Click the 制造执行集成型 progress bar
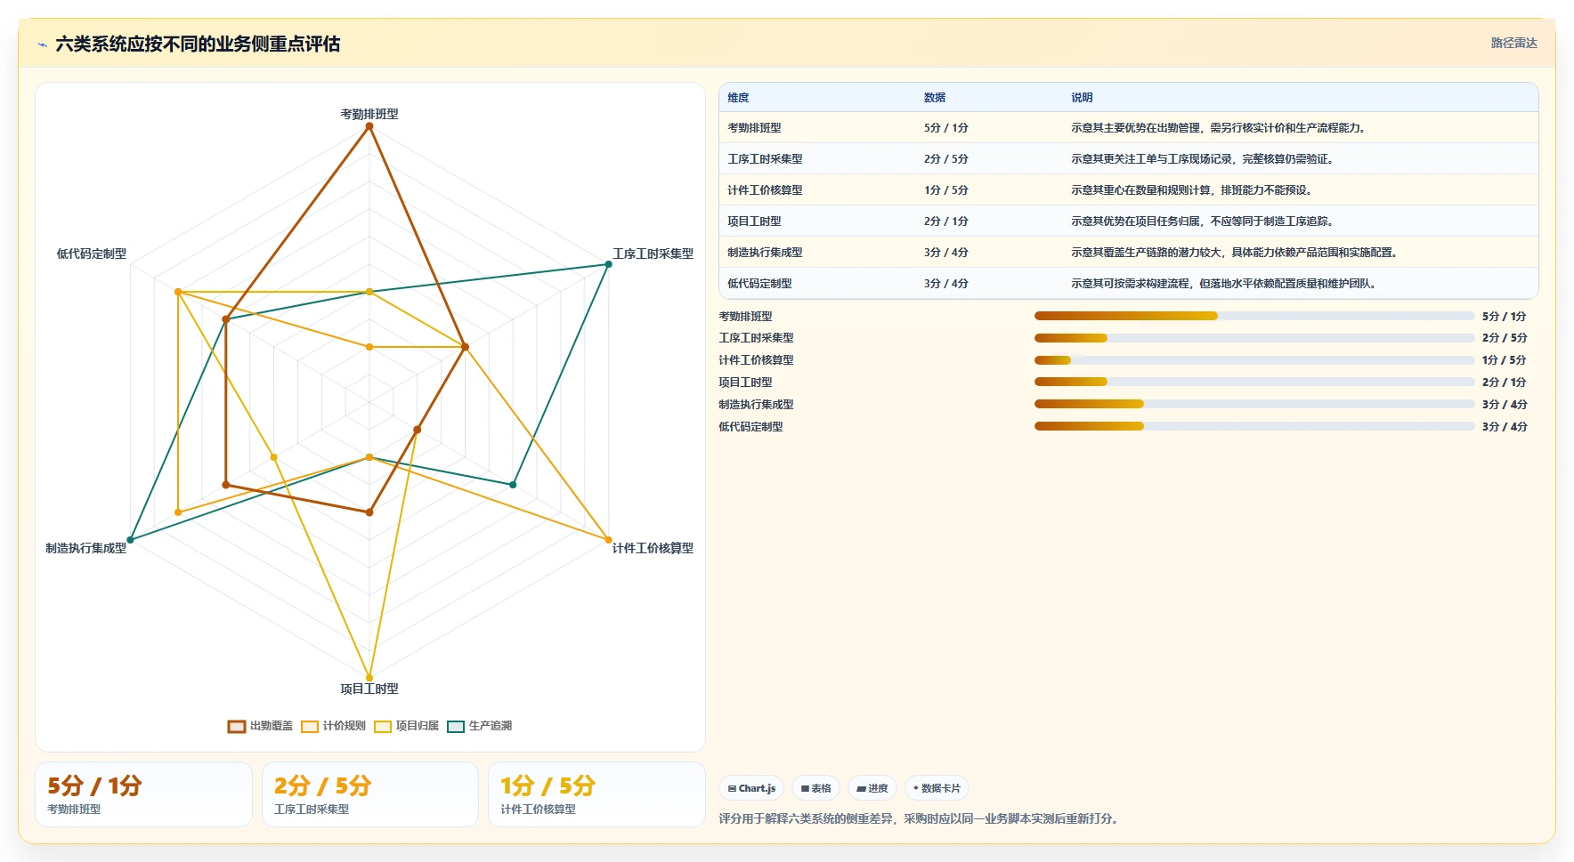The width and height of the screenshot is (1574, 862). click(x=1254, y=404)
